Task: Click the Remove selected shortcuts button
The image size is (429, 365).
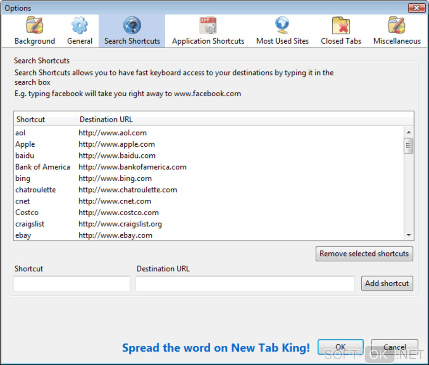Action: coord(364,254)
